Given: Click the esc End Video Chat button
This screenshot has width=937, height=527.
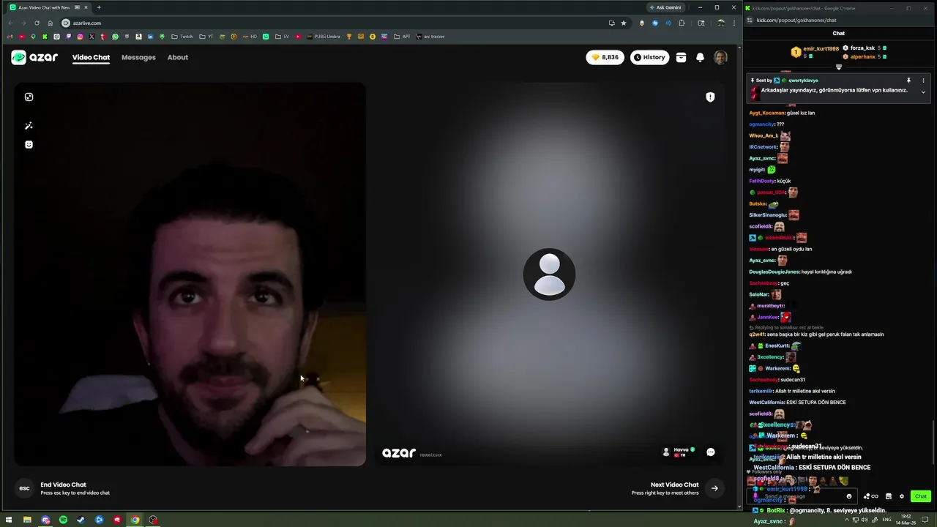Looking at the screenshot, I should click(x=24, y=488).
